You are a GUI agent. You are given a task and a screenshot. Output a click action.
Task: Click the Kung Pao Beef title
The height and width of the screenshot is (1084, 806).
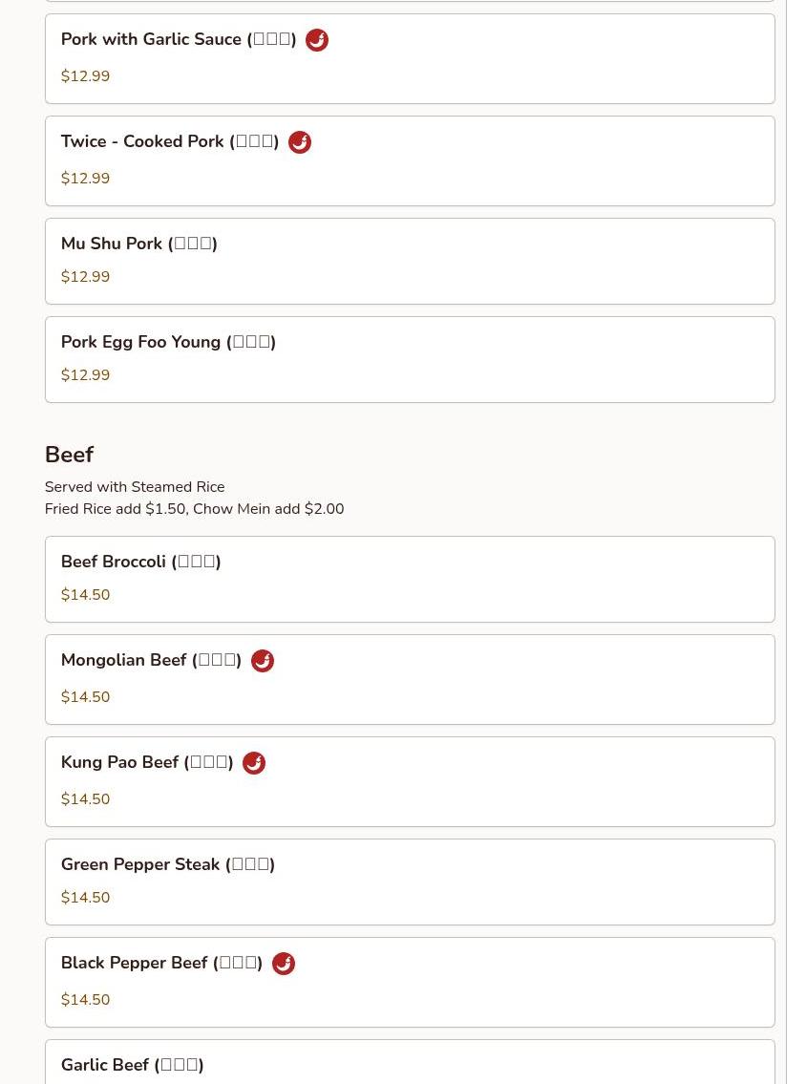[147, 763]
